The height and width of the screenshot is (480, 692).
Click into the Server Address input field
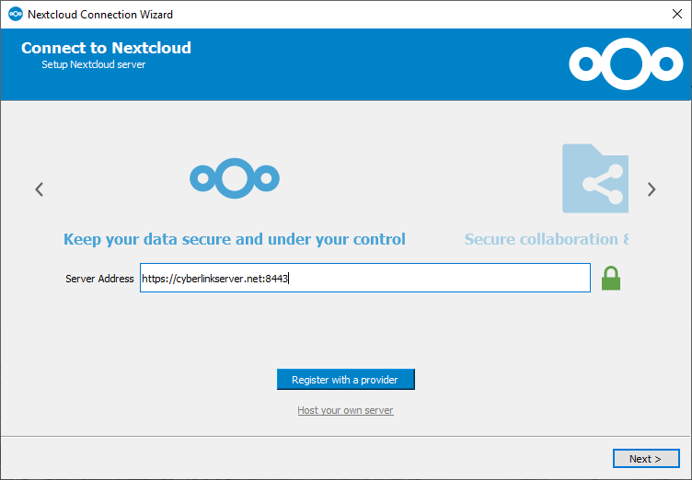point(365,278)
